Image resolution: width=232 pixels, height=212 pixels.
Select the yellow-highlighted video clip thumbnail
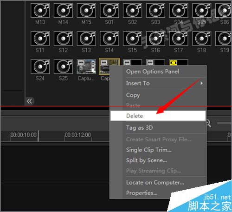coord(104,66)
